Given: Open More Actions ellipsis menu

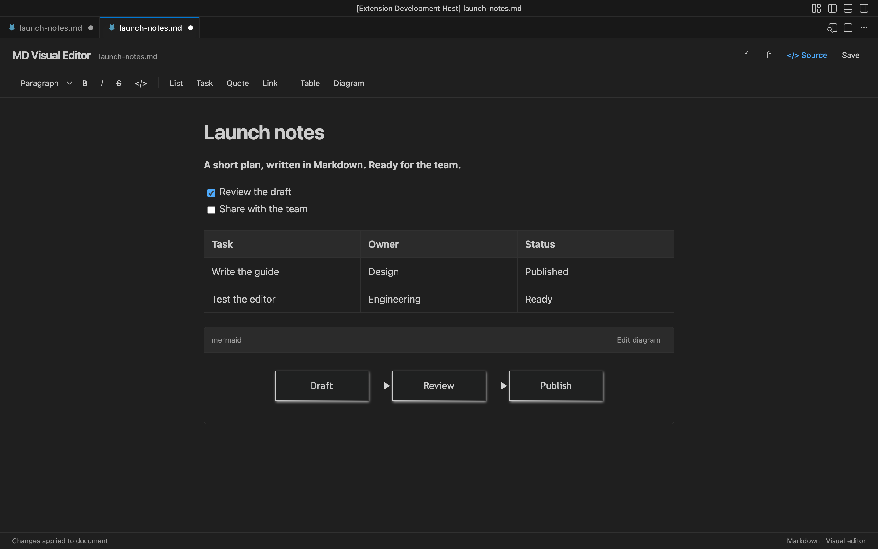Looking at the screenshot, I should click(864, 28).
